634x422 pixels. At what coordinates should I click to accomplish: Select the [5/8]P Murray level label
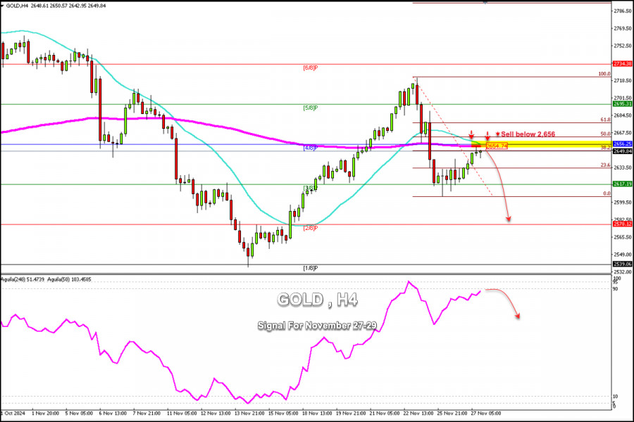311,108
